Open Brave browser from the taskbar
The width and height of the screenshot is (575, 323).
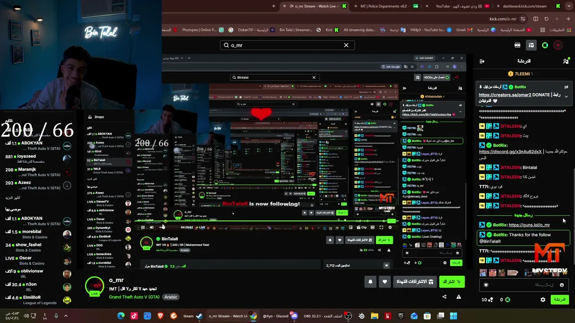(x=160, y=316)
